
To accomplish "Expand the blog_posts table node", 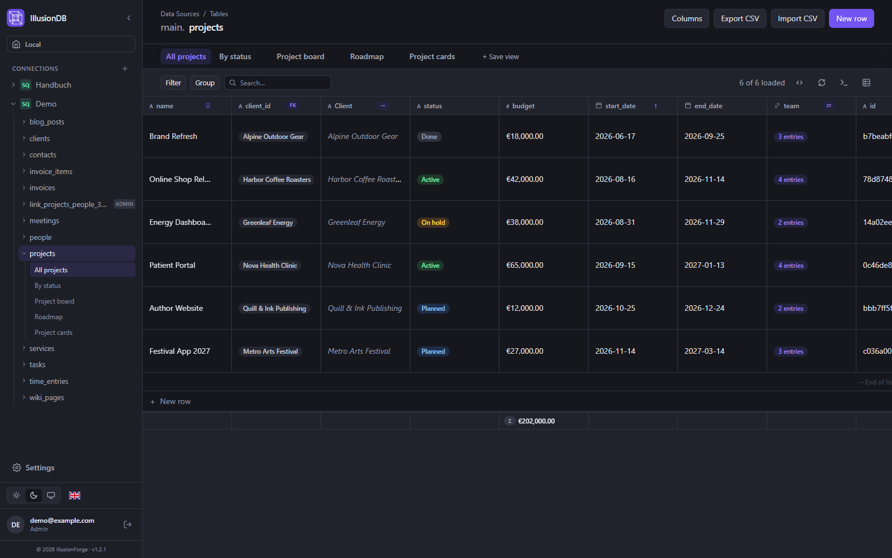I will point(24,122).
